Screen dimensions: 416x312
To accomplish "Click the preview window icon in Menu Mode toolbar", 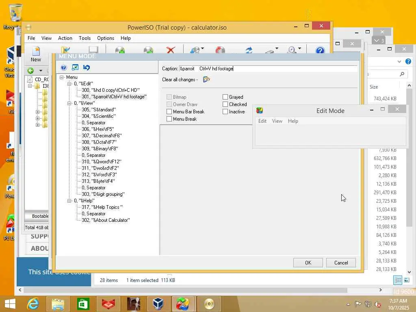I will click(75, 67).
